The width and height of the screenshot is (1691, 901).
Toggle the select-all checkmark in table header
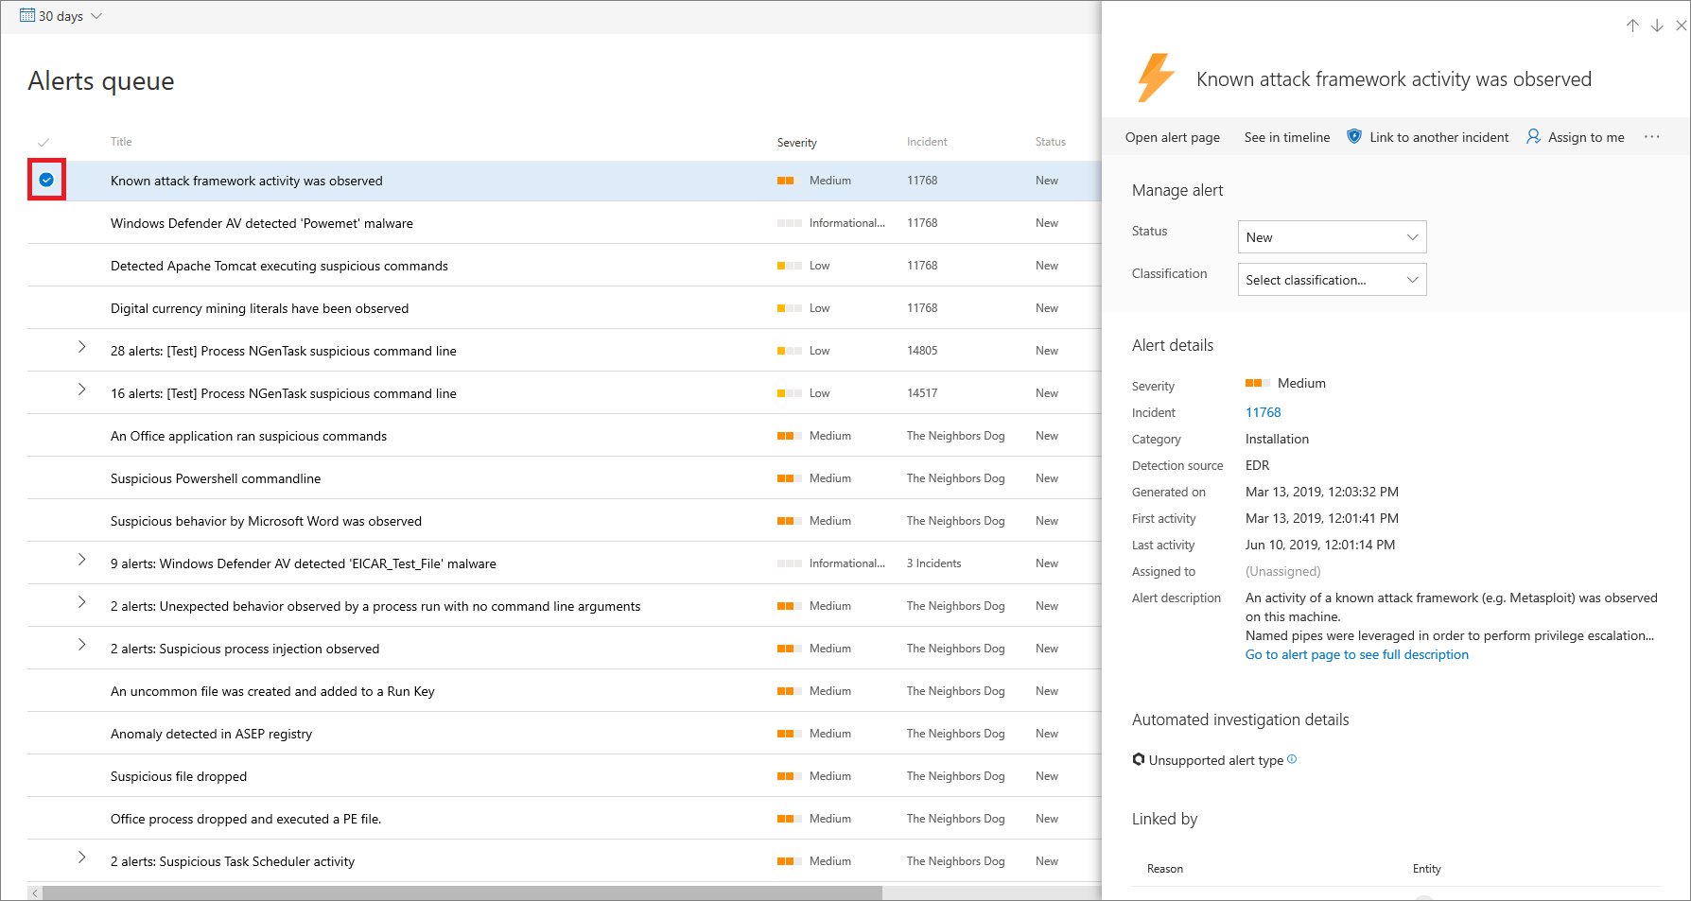pyautogui.click(x=44, y=142)
